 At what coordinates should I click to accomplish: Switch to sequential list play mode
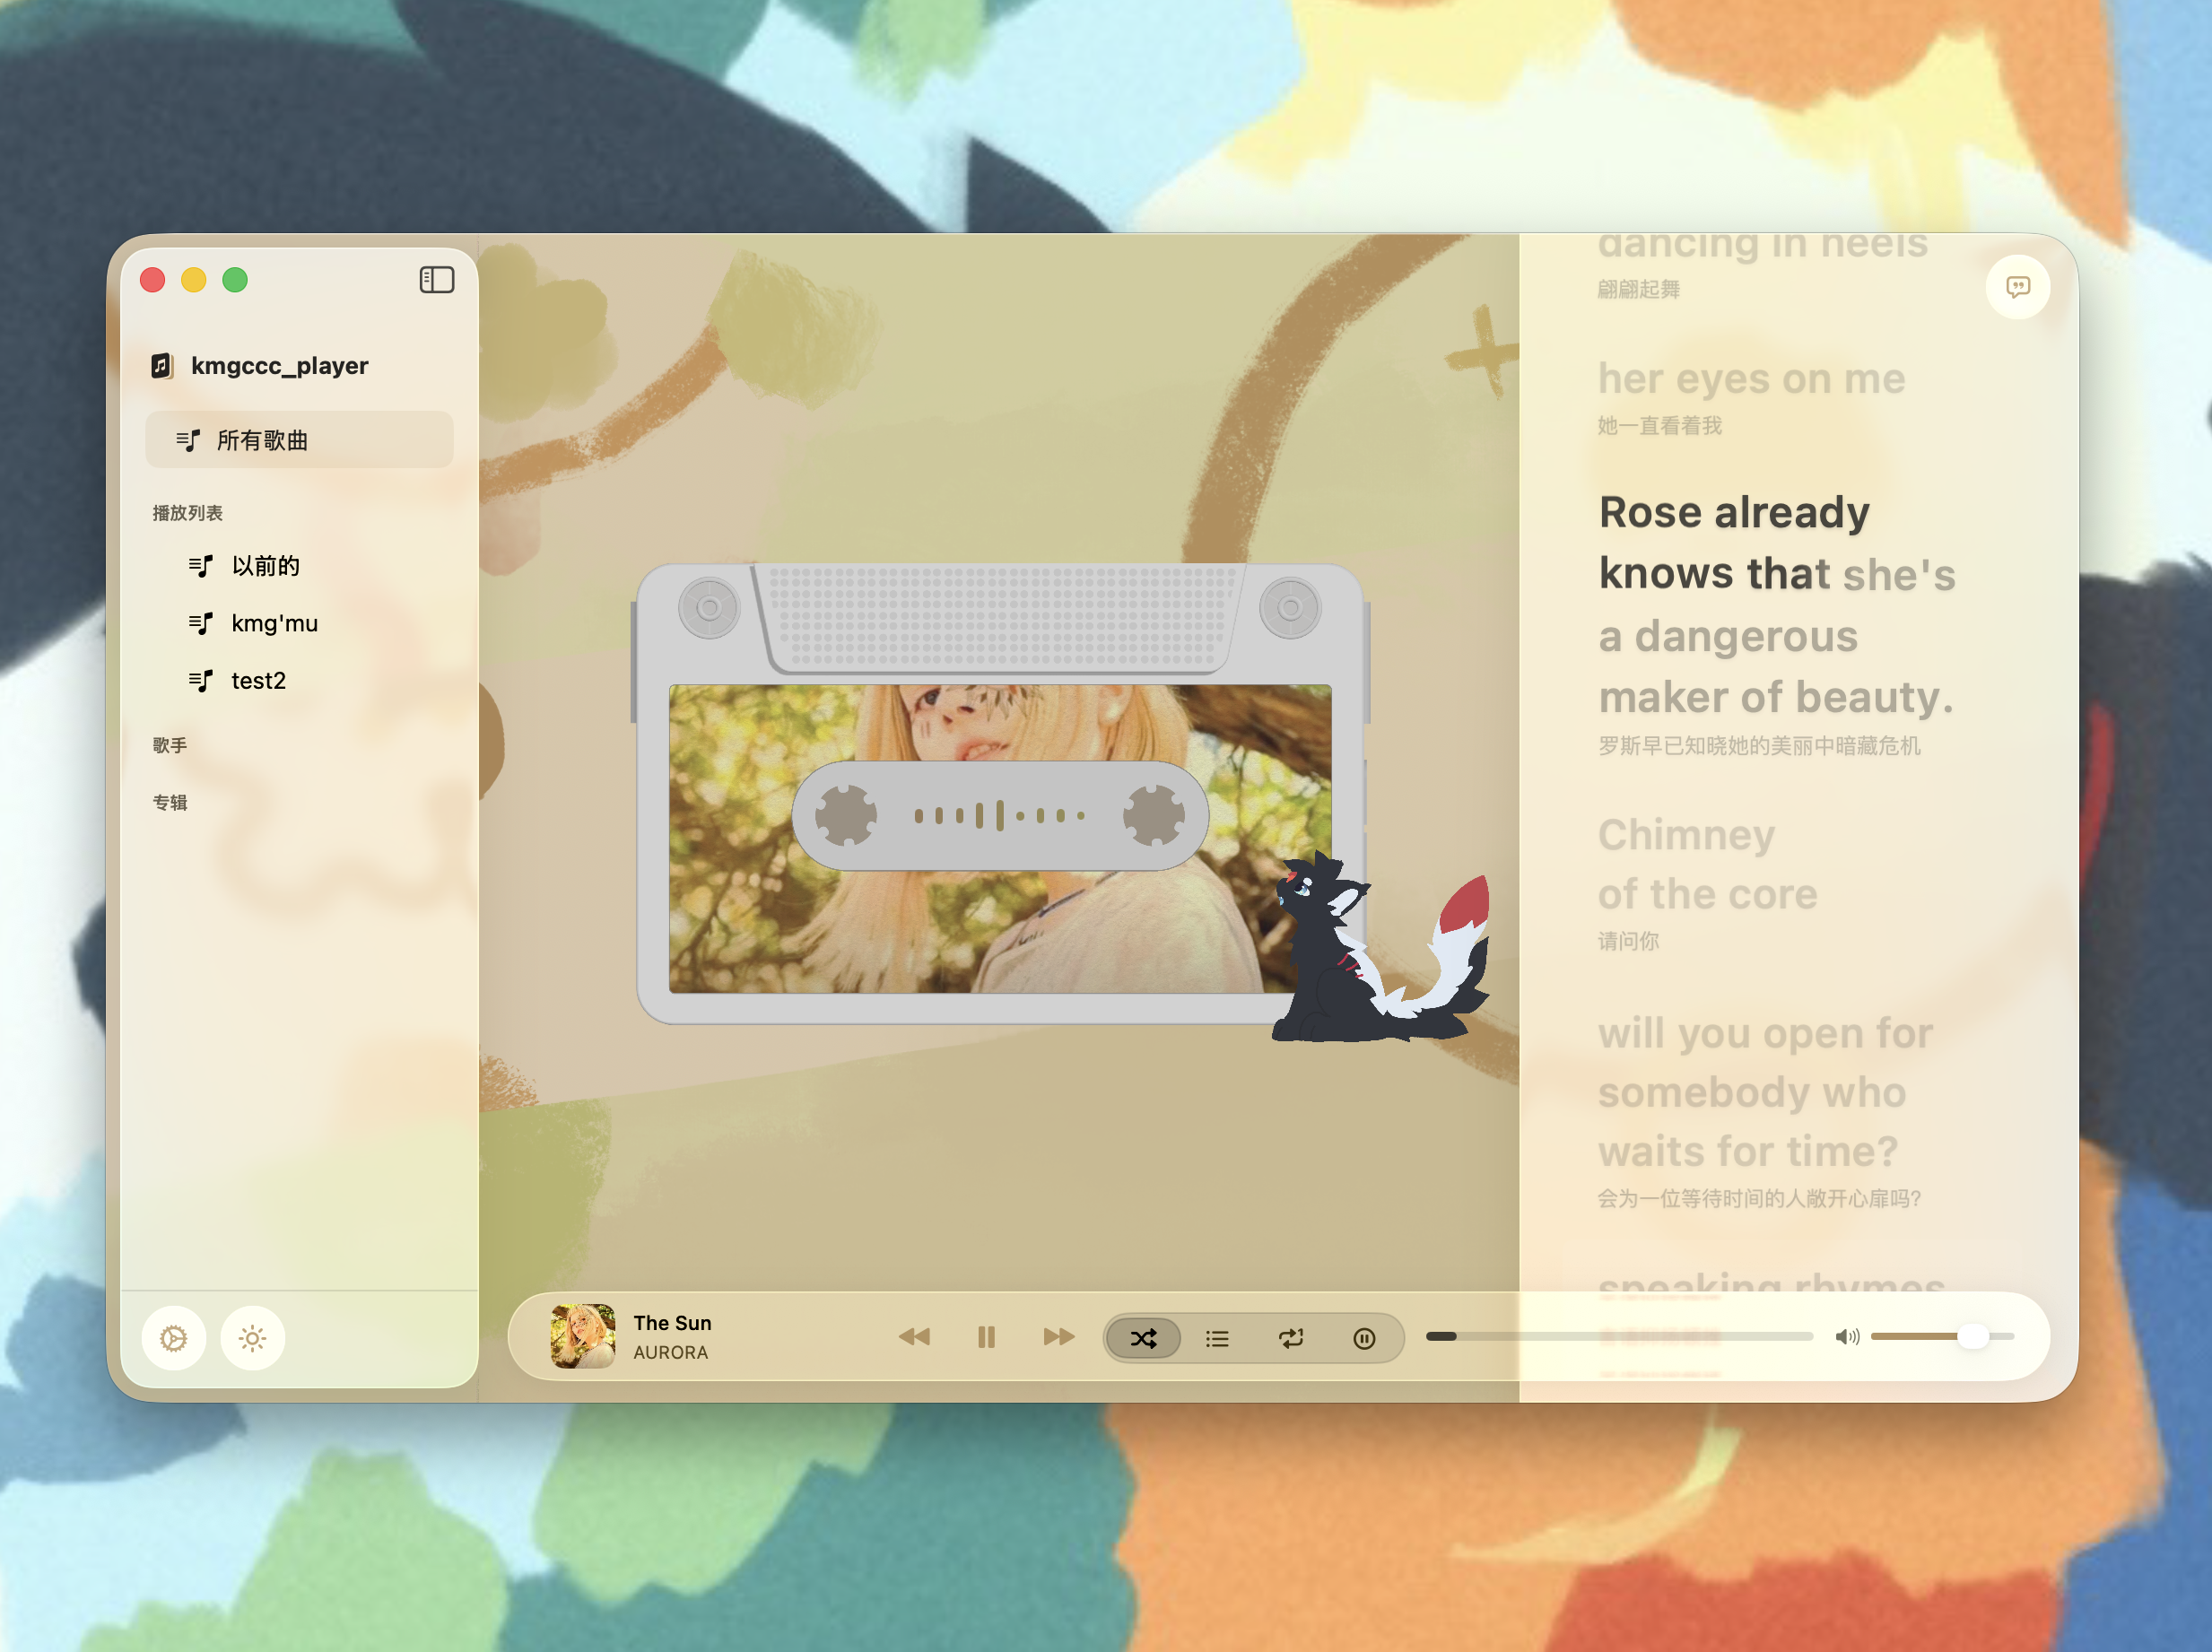click(1217, 1338)
